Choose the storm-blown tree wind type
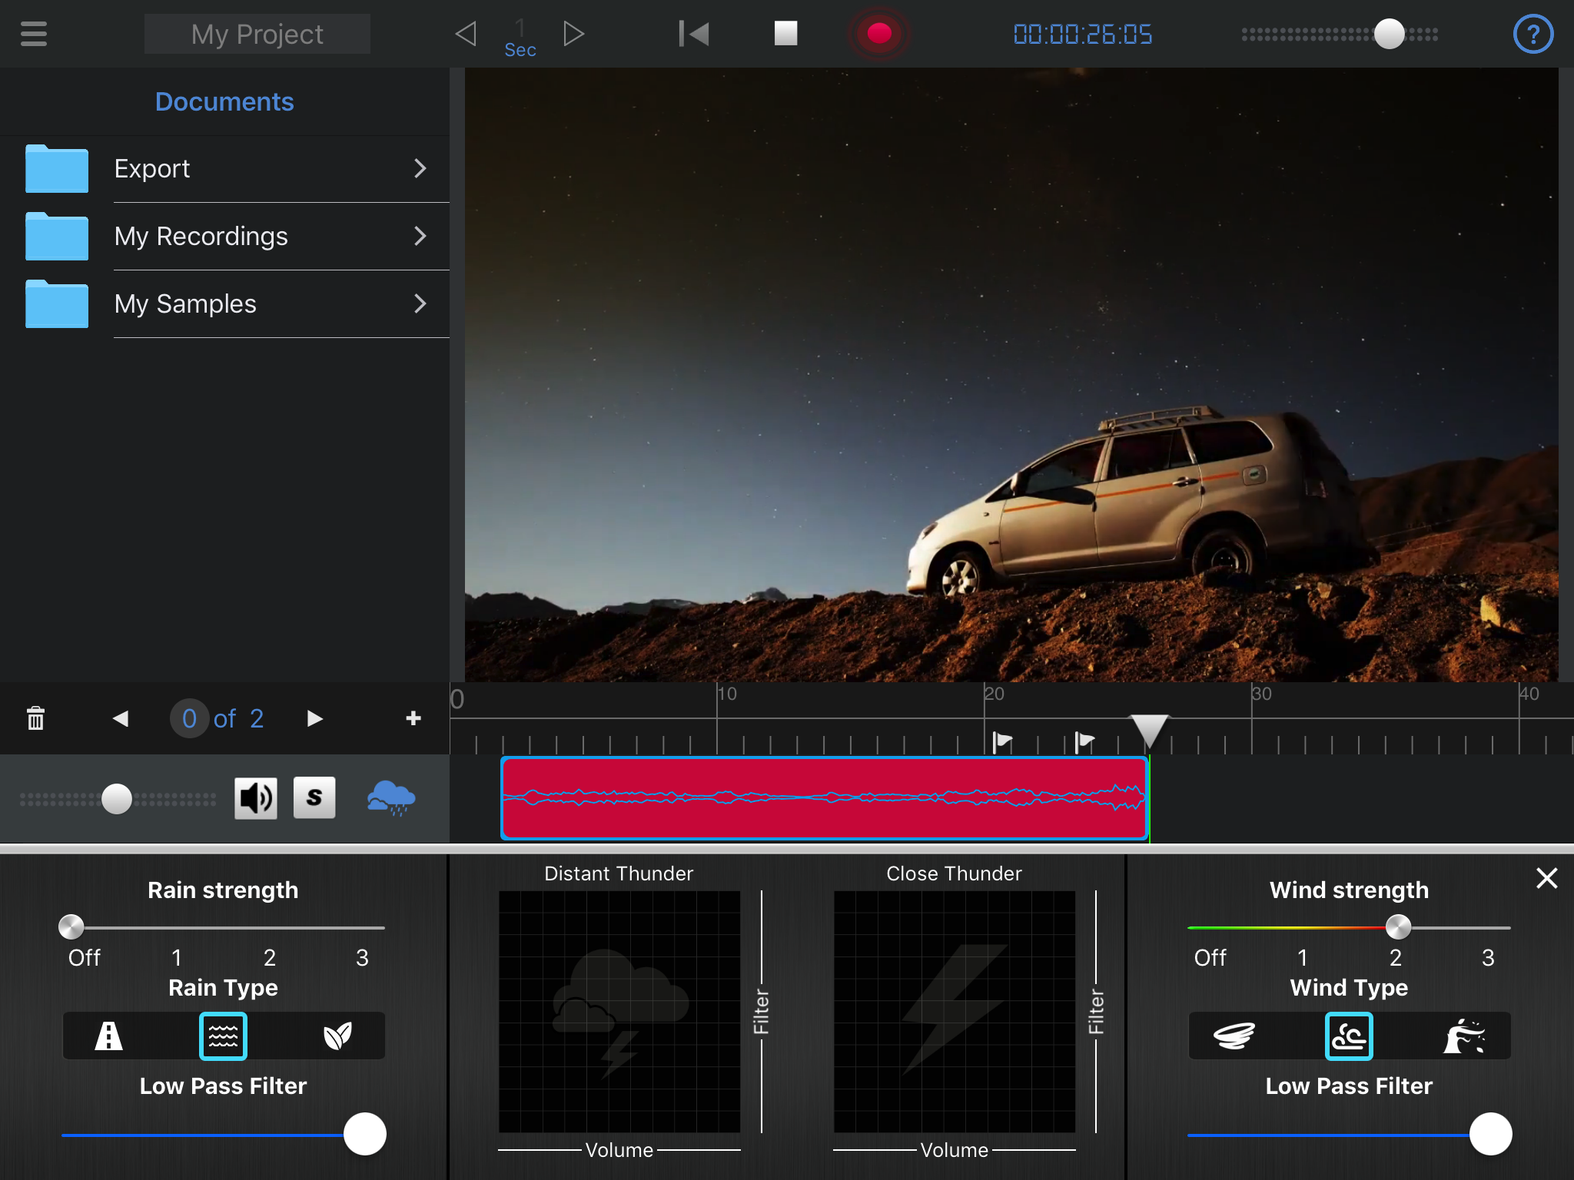The width and height of the screenshot is (1574, 1180). point(1464,1036)
